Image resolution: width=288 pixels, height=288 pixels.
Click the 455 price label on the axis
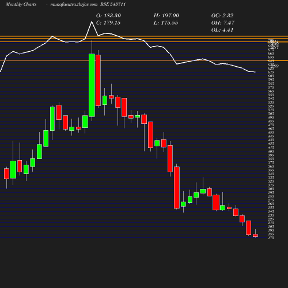pyautogui.click(x=271, y=132)
